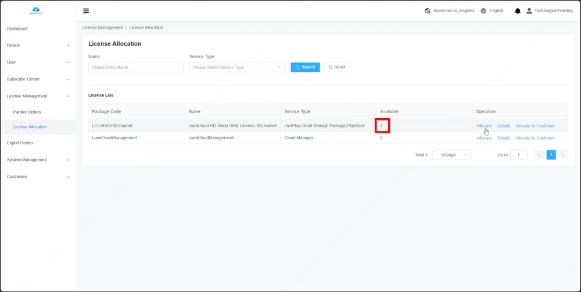
Task: Click the globe language icon
Action: [483, 11]
